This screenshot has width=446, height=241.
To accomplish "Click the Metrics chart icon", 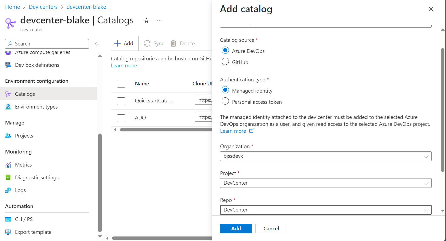I will [8, 165].
